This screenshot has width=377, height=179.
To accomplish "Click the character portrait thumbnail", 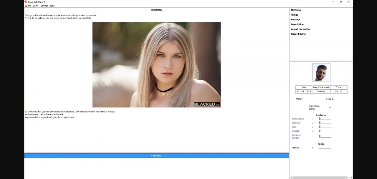I will [321, 73].
